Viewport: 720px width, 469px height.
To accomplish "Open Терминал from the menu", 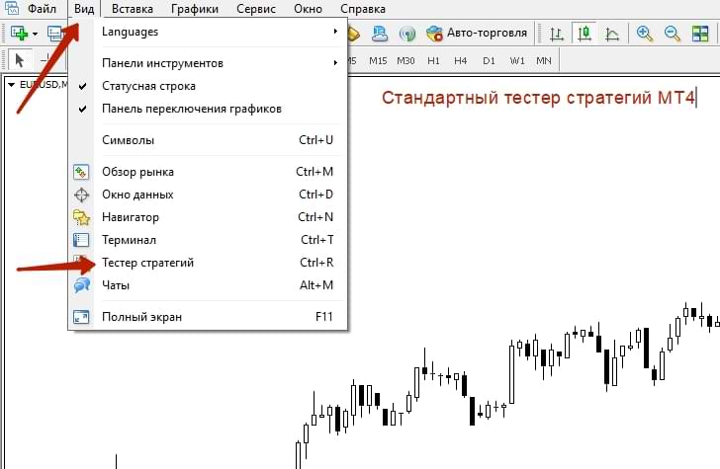I will click(208, 240).
